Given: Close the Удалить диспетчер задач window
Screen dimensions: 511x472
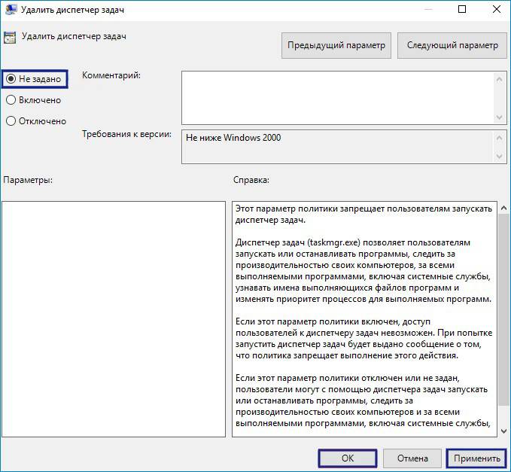Looking at the screenshot, I should [497, 9].
